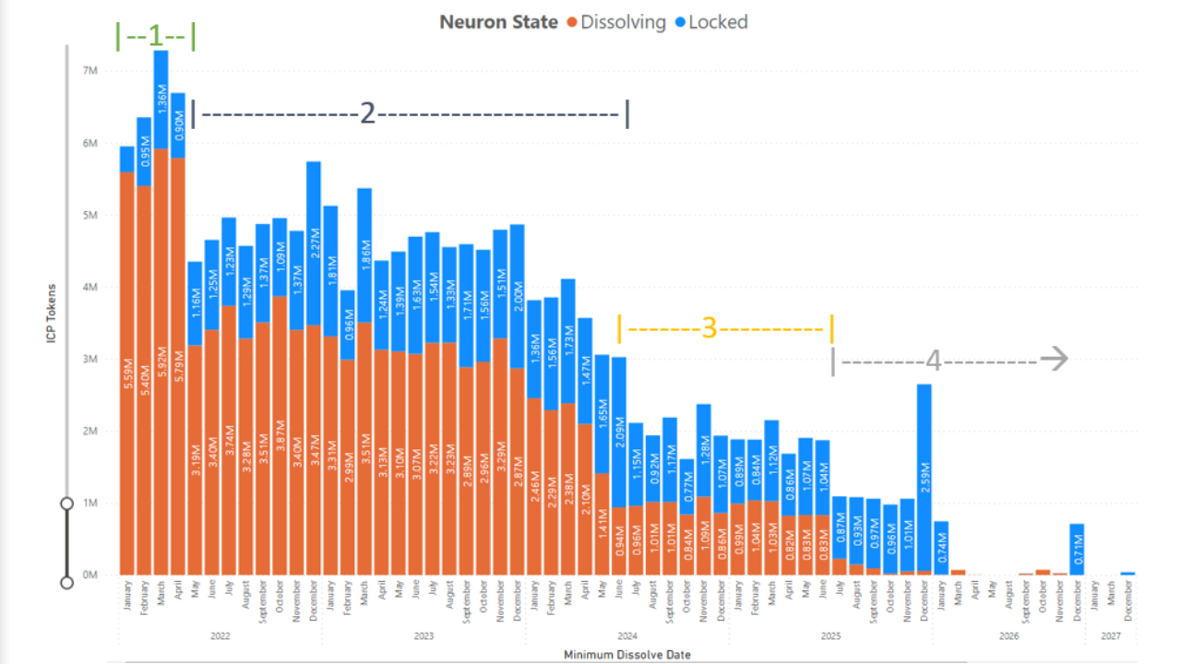1181x664 pixels.
Task: Select the 2.59M Locked bar for December 2025
Action: click(x=924, y=478)
